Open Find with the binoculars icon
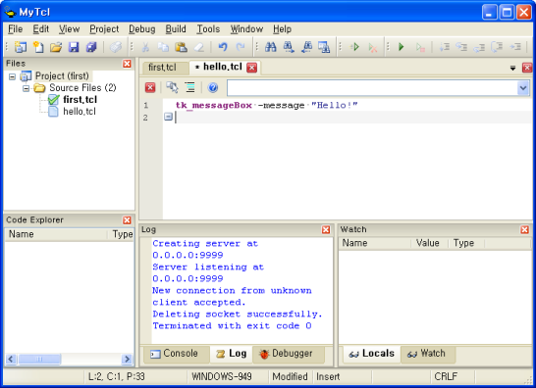The width and height of the screenshot is (536, 388). [x=270, y=47]
